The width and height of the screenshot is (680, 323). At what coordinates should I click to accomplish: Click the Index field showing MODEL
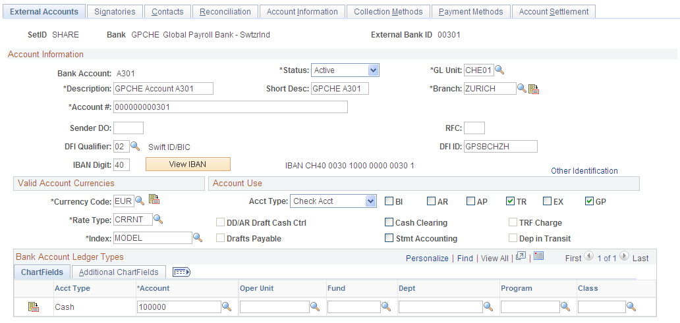(x=153, y=237)
